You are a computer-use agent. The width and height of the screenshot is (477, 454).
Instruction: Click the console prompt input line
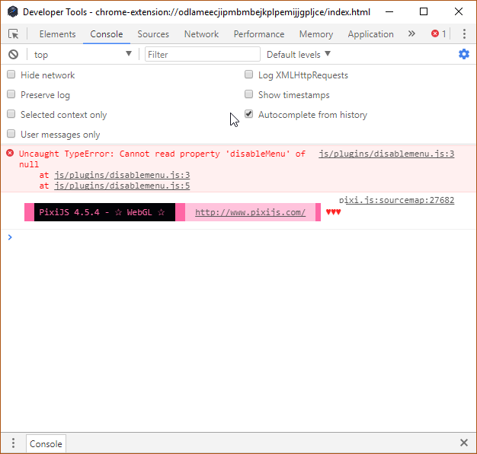(x=243, y=237)
